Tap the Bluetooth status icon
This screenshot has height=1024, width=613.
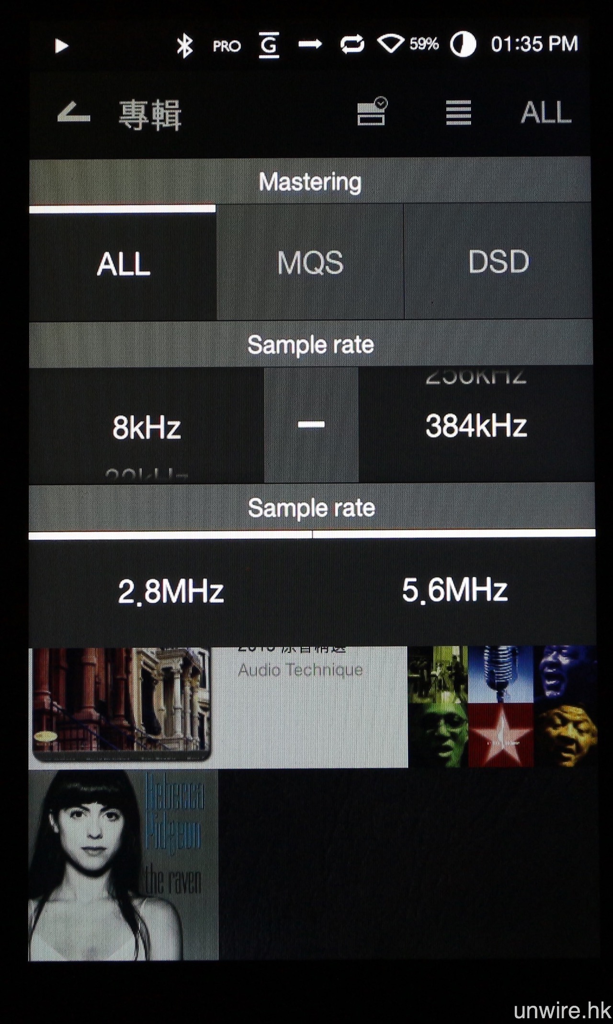(184, 46)
